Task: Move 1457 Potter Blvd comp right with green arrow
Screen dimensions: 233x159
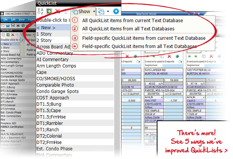Action: 196,56
